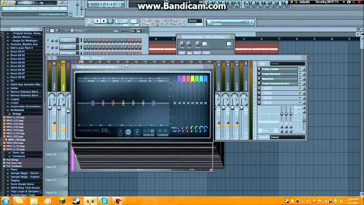Open the mixer OUT output dropdown
This screenshot has height=205, width=364.
pos(288,137)
